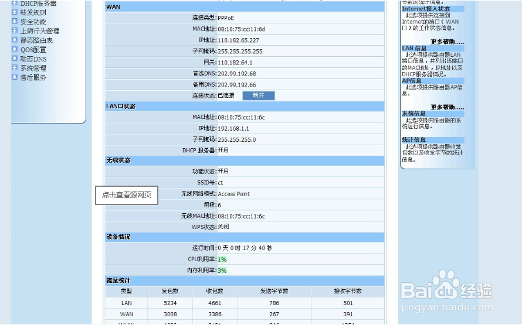This screenshot has width=522, height=325.
Task: Select WAN subnet mask 255.255.255.255
Action: tap(240, 52)
